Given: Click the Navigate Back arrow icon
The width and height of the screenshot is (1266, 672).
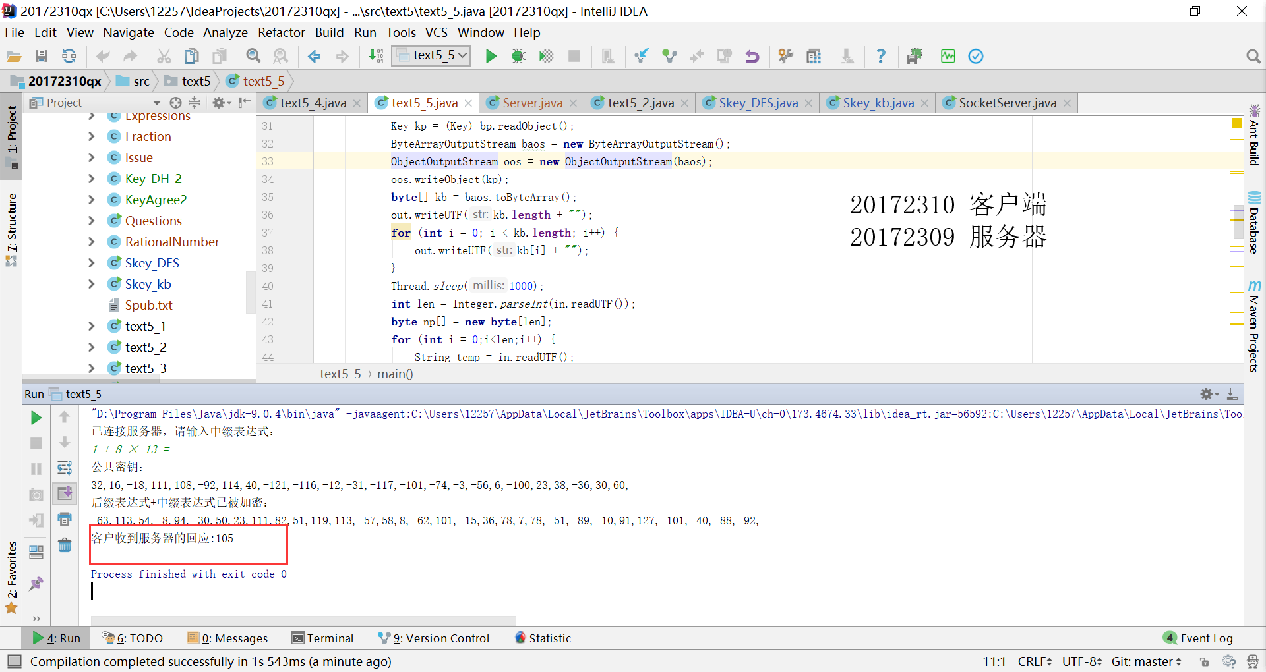Looking at the screenshot, I should tap(315, 57).
